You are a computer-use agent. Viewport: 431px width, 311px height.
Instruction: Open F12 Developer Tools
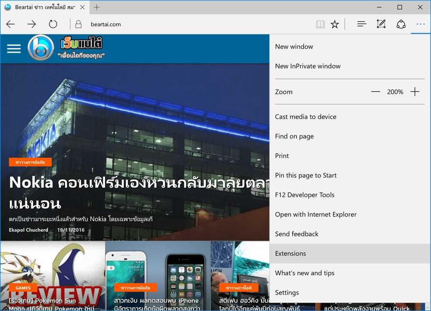click(350, 195)
